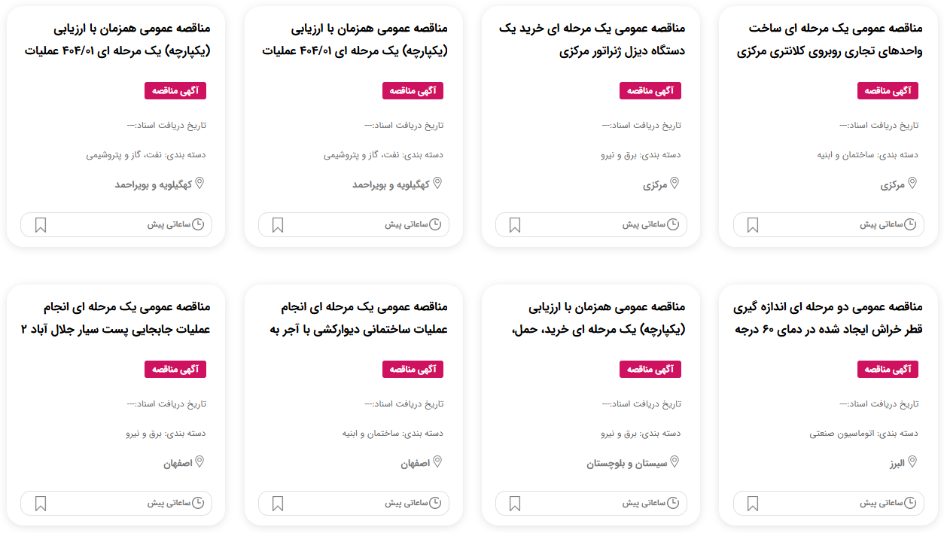944x533 pixels.
Task: Click the clock icon on the diesel generator card
Action: (673, 224)
